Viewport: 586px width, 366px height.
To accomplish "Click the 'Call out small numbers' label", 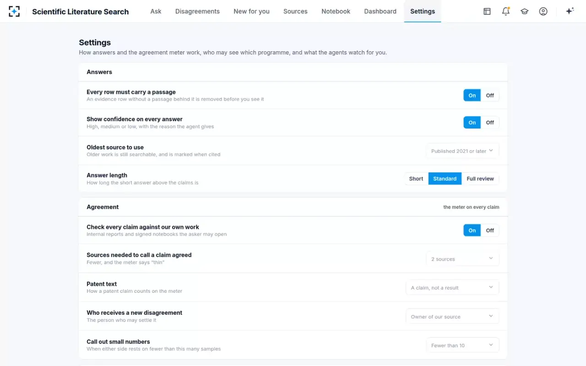I will point(118,342).
